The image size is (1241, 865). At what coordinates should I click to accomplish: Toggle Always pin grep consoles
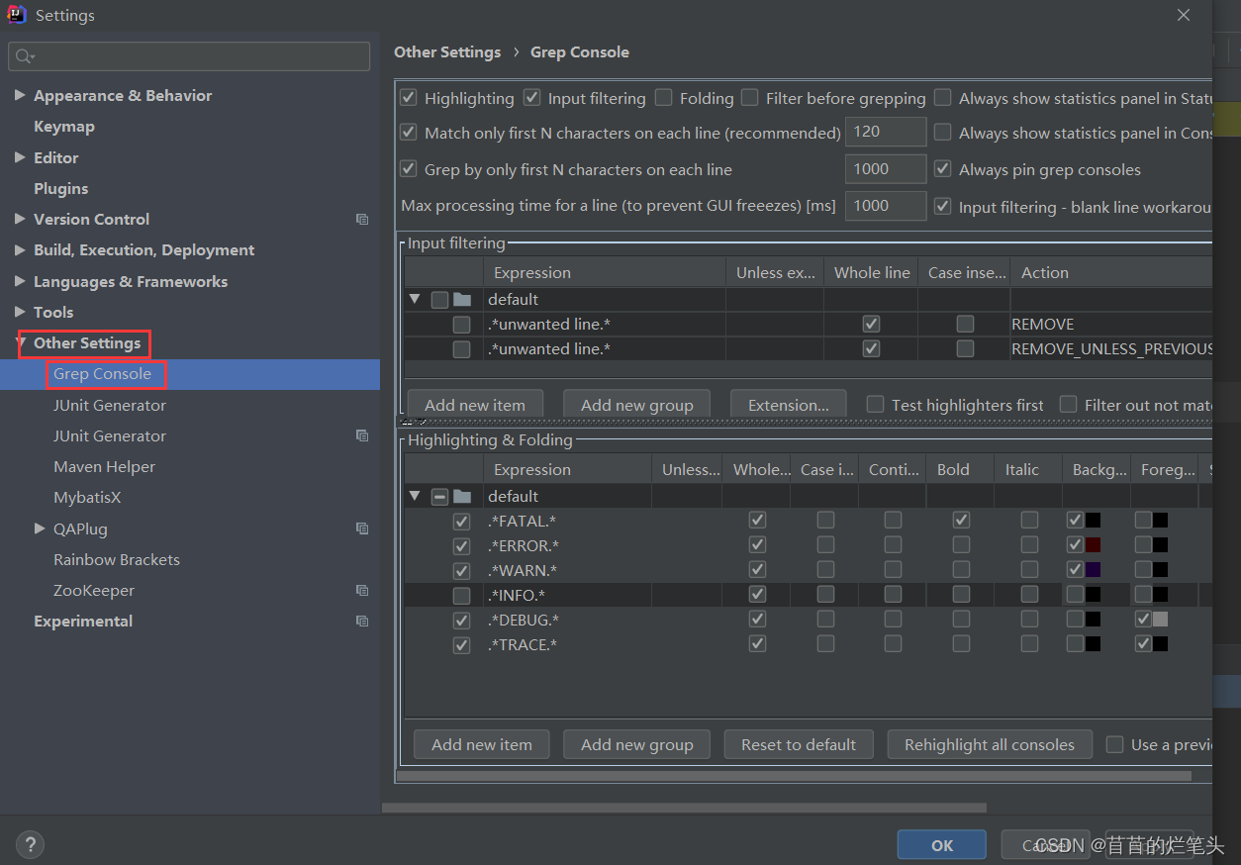(942, 169)
